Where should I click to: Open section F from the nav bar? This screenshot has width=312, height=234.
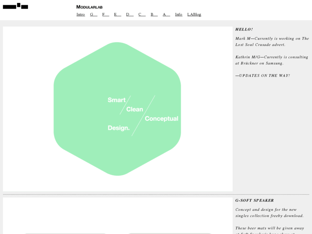[106, 14]
